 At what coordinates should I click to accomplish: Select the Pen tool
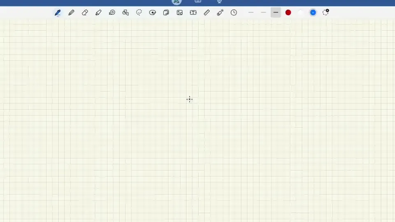pyautogui.click(x=58, y=13)
